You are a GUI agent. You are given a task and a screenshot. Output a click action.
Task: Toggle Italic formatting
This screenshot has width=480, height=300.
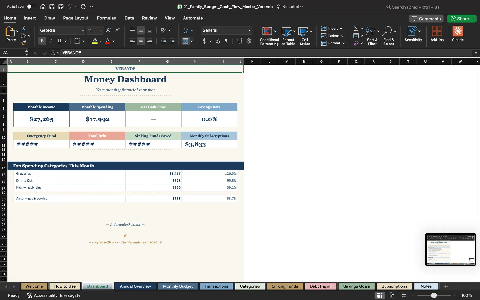pyautogui.click(x=51, y=41)
